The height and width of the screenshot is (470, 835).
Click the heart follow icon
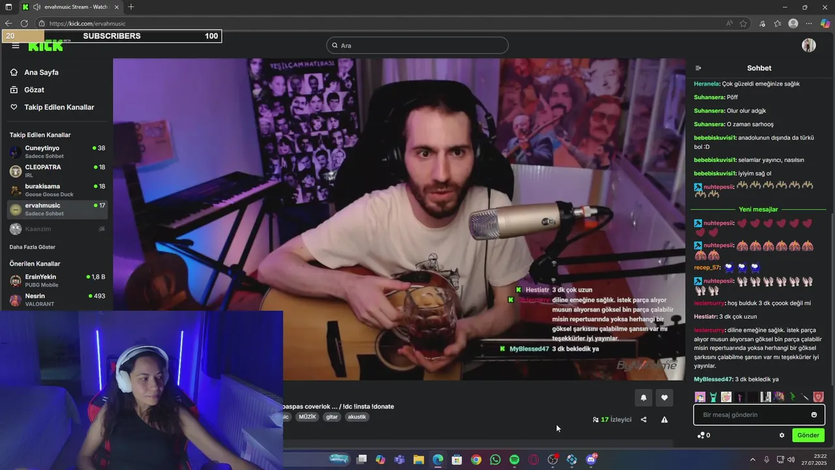(664, 398)
